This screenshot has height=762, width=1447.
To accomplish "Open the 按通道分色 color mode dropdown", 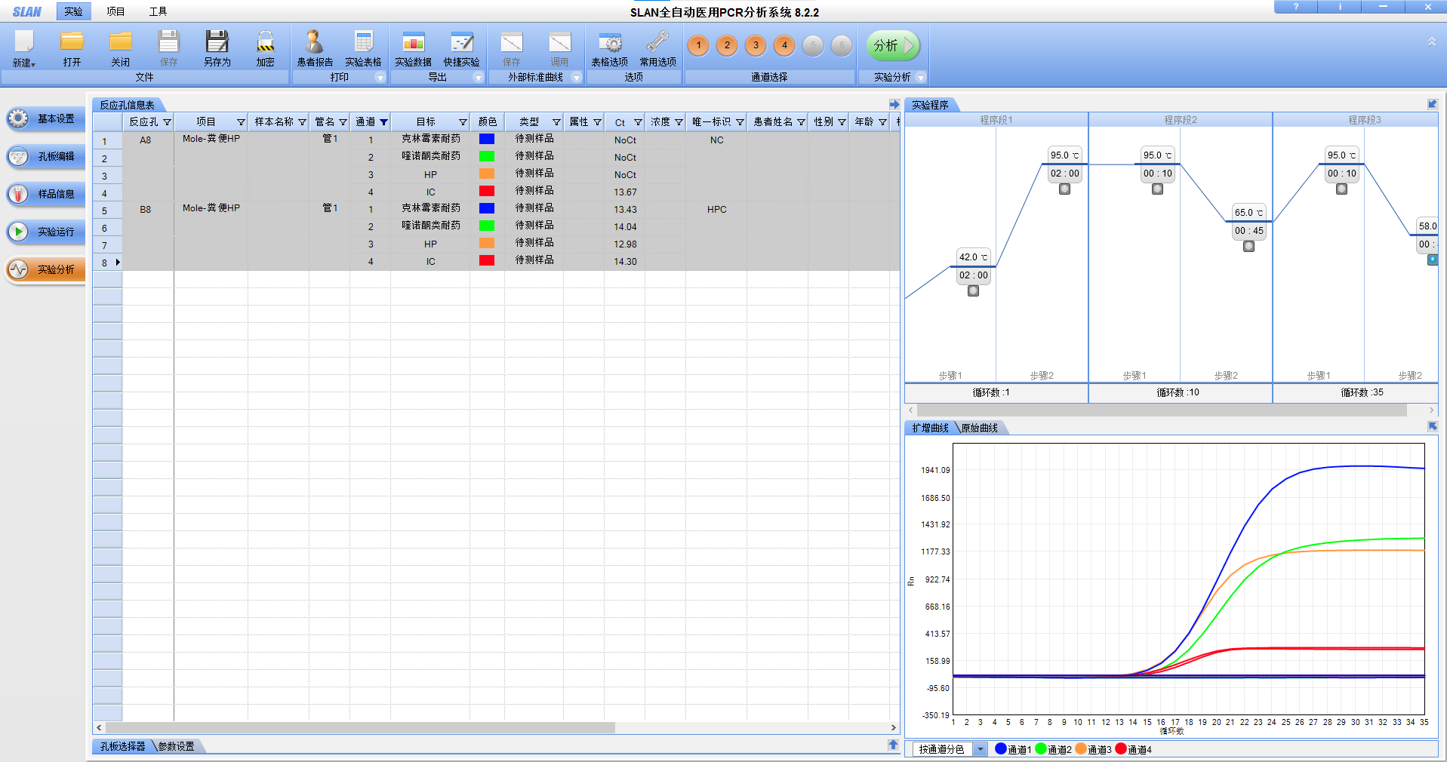I will [980, 749].
